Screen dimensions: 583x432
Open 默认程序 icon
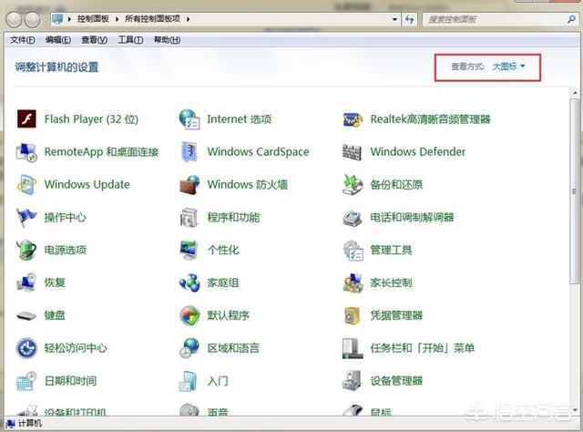(189, 315)
